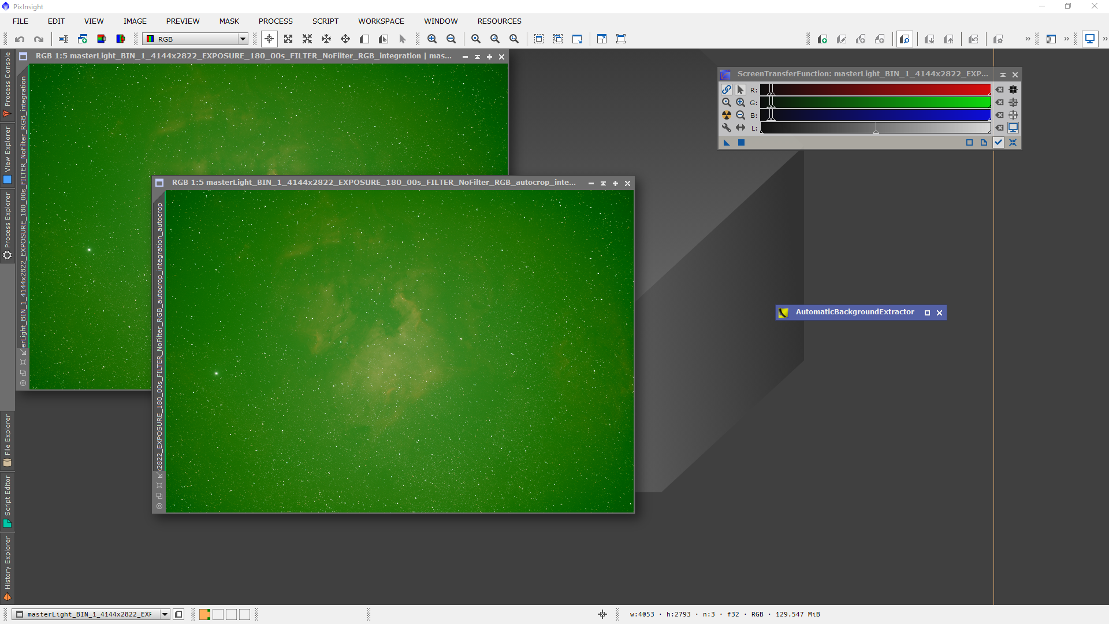Open the RGB channel display dropdown

pos(243,39)
